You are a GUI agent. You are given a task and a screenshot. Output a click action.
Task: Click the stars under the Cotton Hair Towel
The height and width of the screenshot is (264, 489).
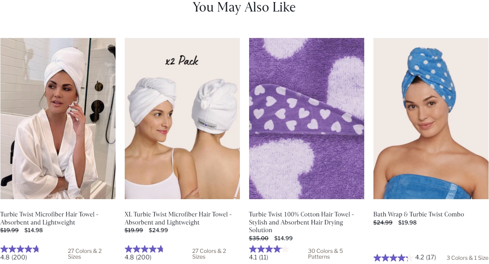point(269,249)
